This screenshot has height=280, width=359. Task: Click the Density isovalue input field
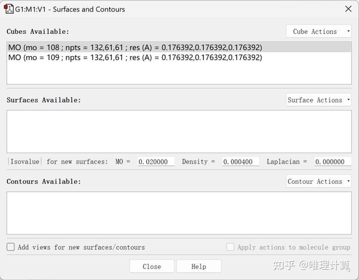pos(241,162)
